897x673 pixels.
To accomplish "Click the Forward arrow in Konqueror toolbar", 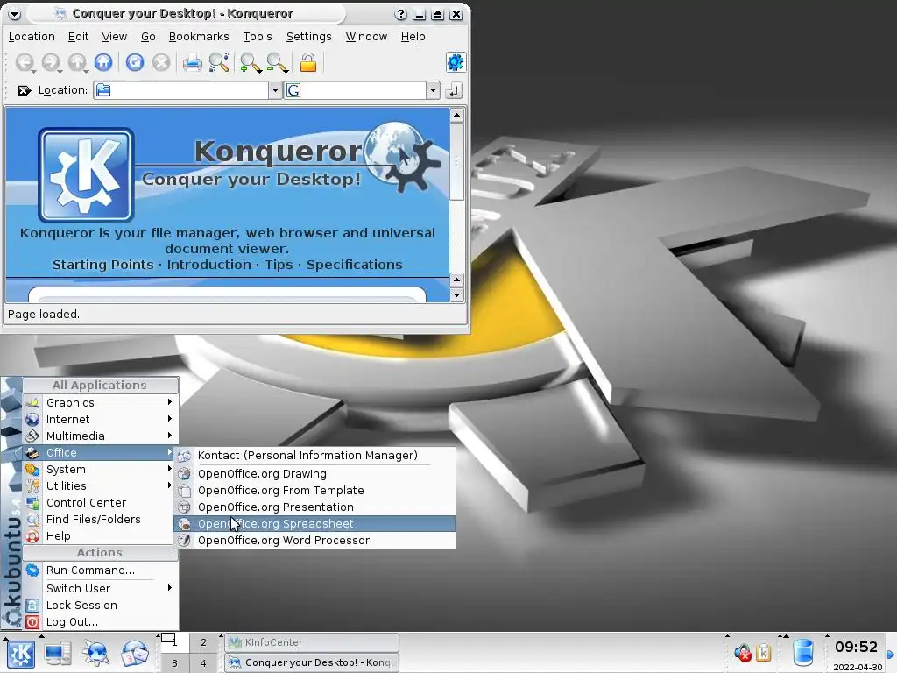I will (51, 62).
